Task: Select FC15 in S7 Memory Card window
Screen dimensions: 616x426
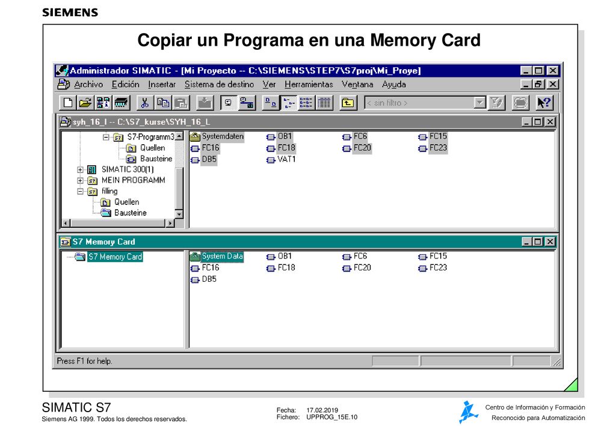Action: coord(433,257)
